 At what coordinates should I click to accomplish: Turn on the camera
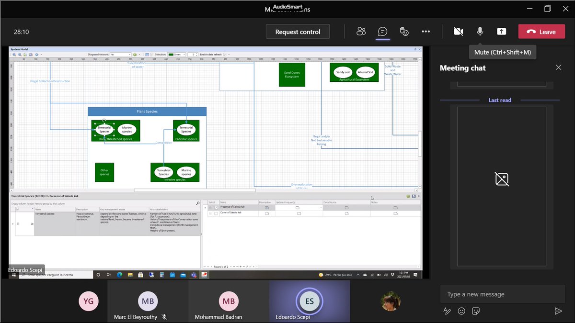click(459, 32)
